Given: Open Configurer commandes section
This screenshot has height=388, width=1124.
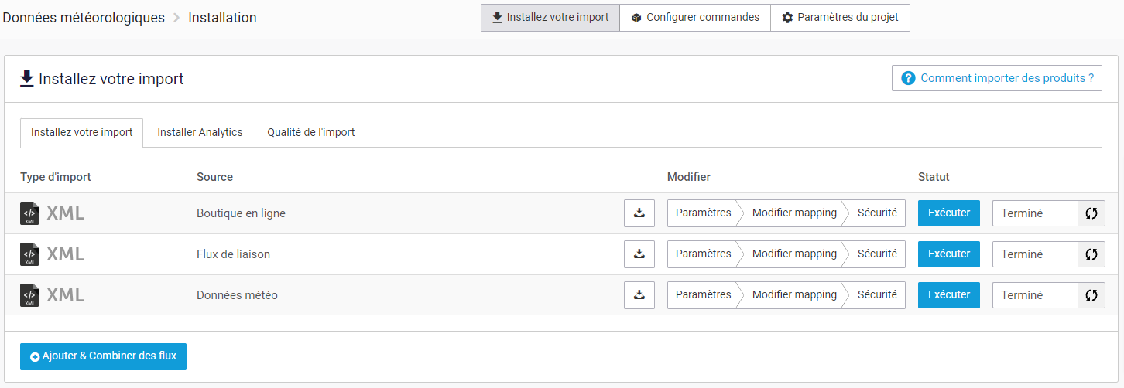Looking at the screenshot, I should pyautogui.click(x=694, y=18).
